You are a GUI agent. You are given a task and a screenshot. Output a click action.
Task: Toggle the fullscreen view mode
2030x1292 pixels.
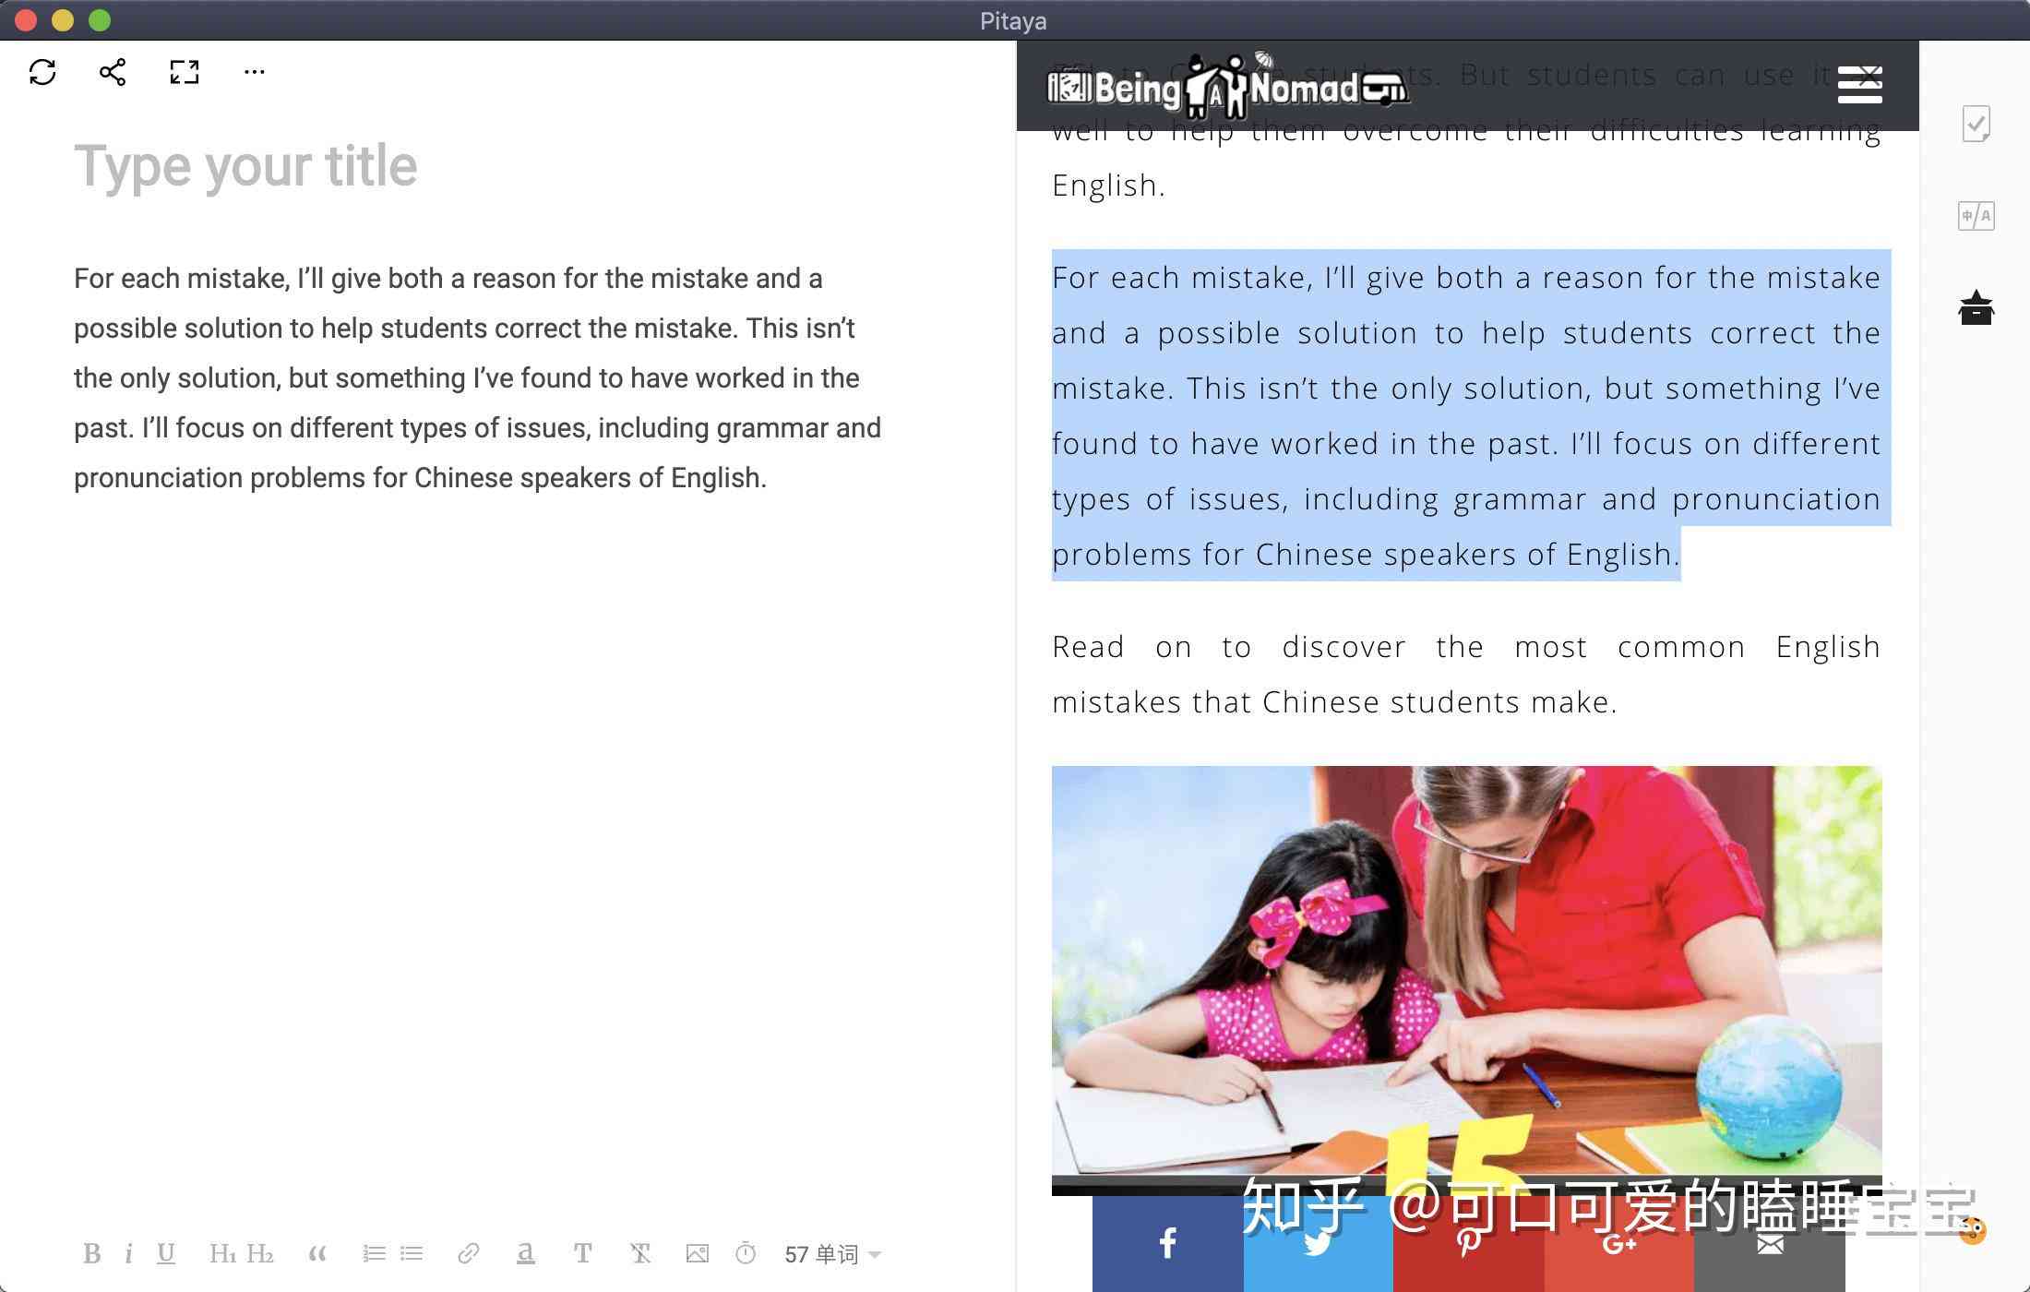click(182, 71)
